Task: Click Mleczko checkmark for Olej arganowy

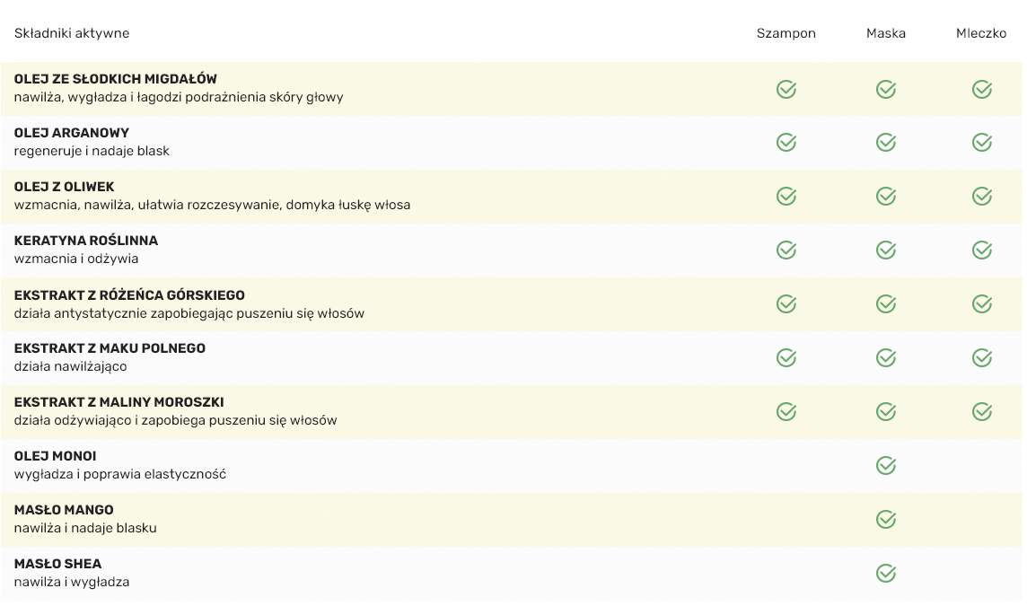Action: tap(982, 143)
